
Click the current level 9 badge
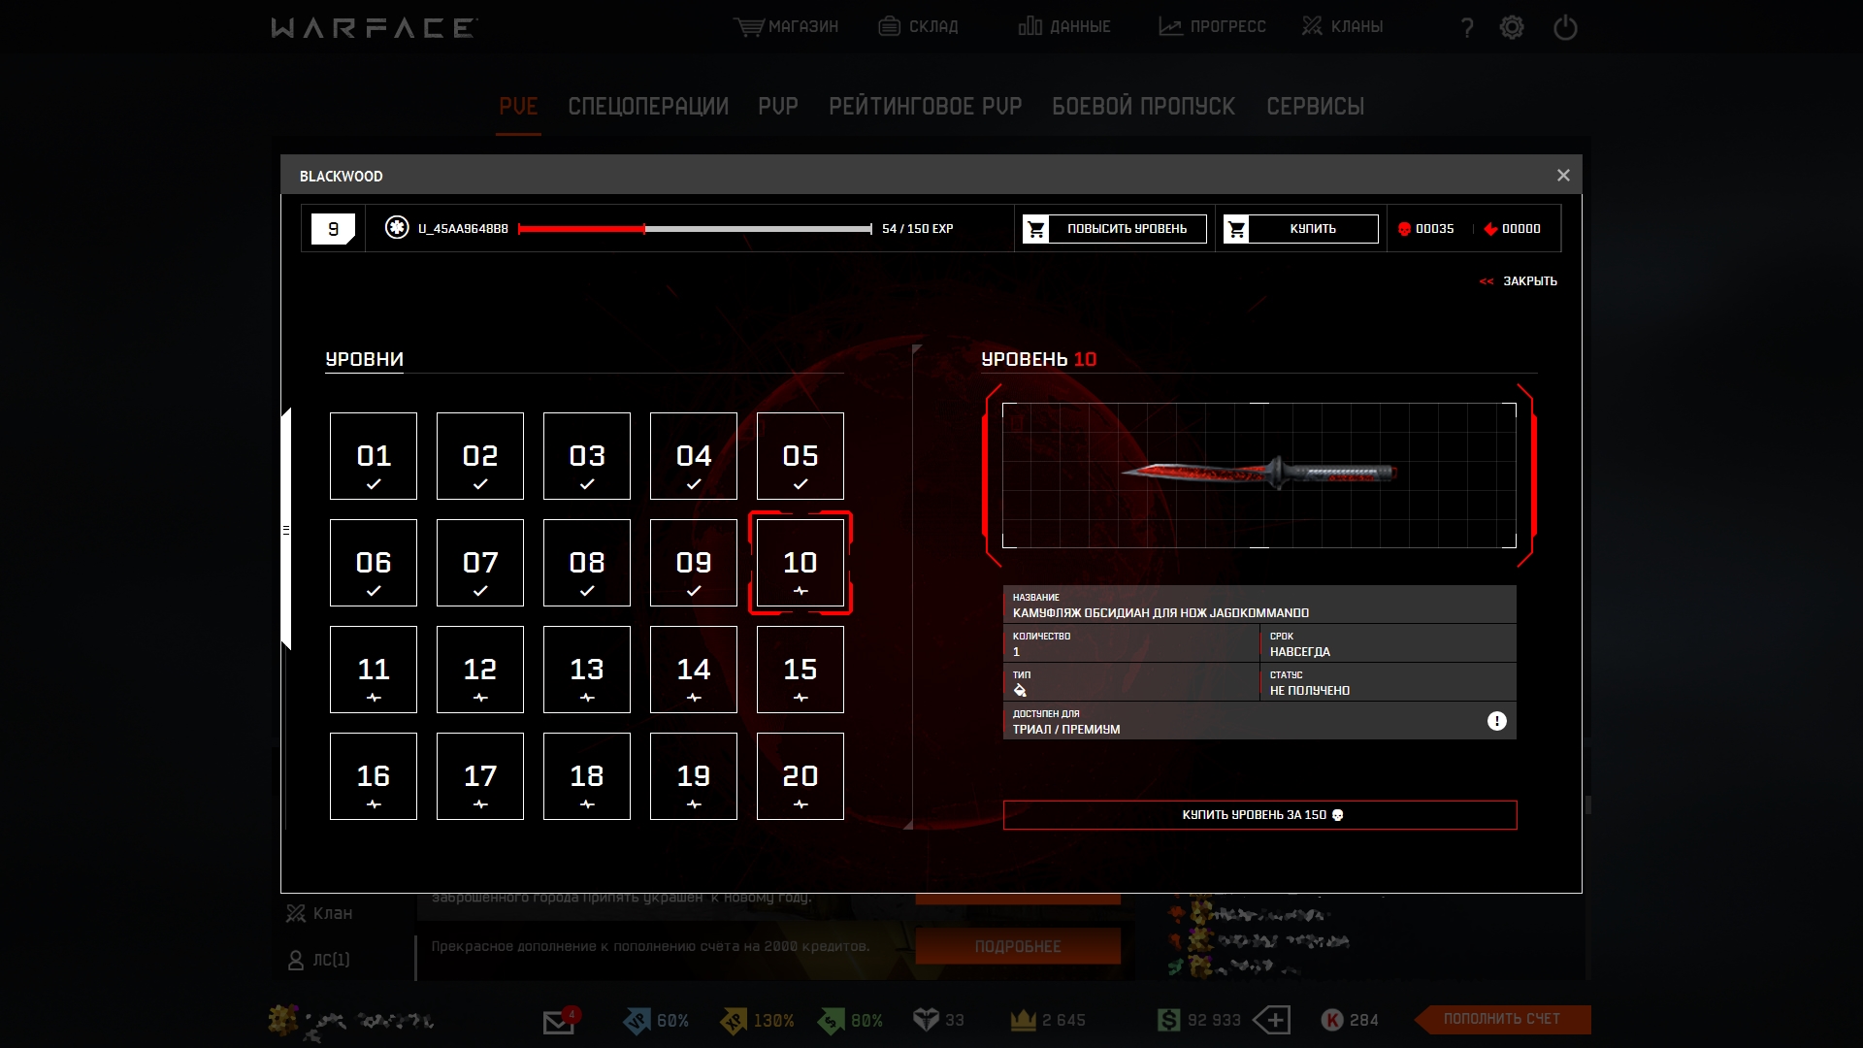(333, 229)
